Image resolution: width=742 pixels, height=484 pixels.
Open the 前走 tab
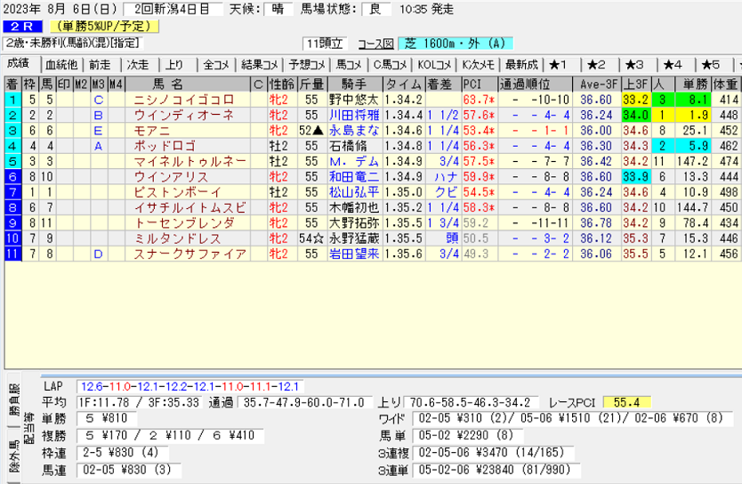(x=101, y=65)
